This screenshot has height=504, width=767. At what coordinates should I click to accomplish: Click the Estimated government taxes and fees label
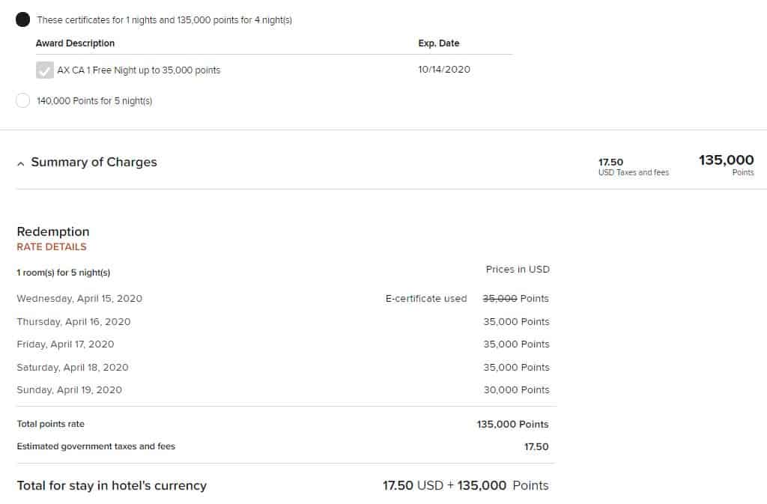[x=96, y=447]
